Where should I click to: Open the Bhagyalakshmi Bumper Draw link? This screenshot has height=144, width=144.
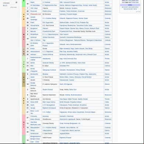coord(35,138)
